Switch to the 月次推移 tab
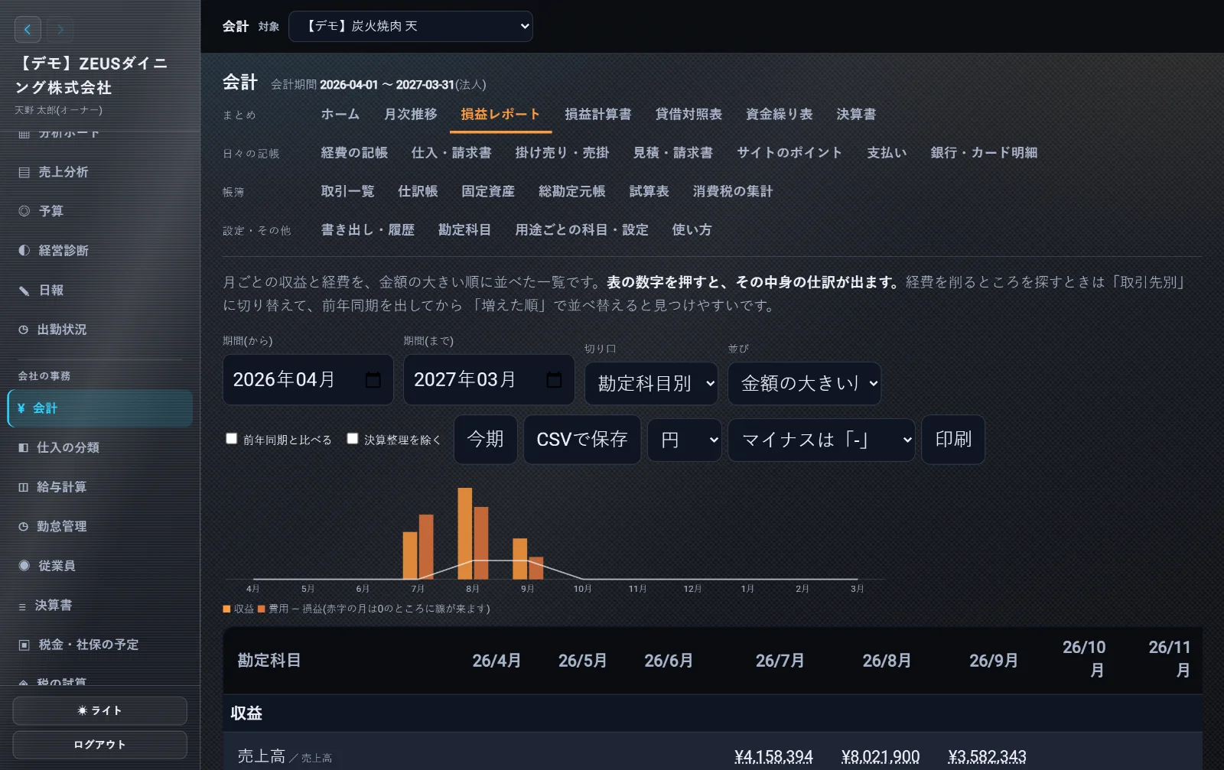Screen dimensions: 1224x770 (x=410, y=114)
